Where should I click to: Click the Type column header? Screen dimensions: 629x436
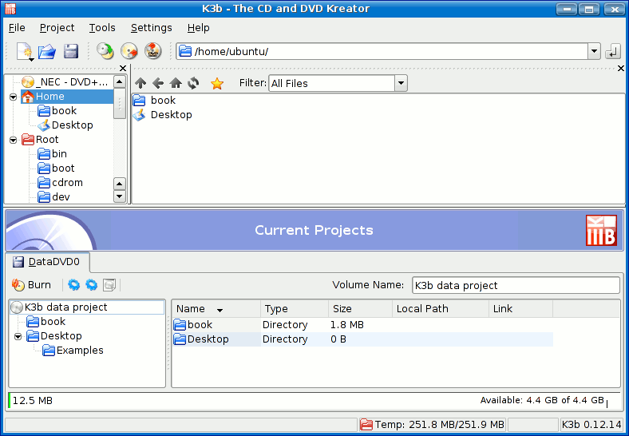point(295,309)
